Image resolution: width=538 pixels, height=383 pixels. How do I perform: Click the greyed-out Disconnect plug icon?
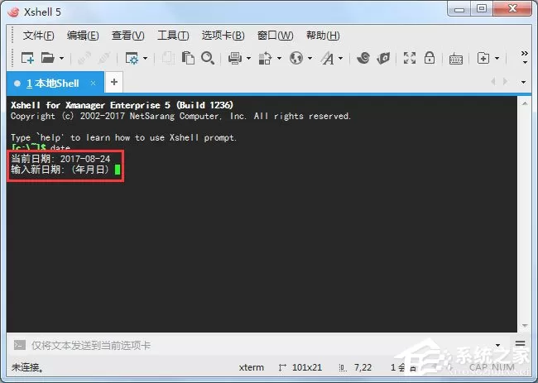[104, 58]
